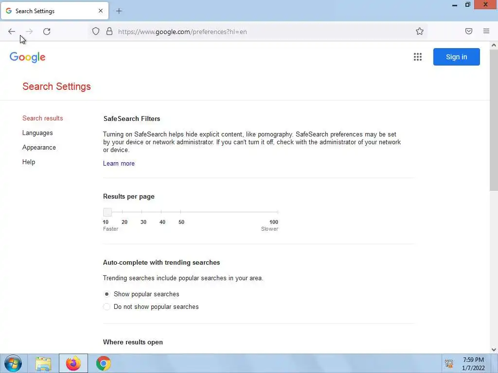Image resolution: width=498 pixels, height=373 pixels.
Task: Launch File Explorer from the taskbar
Action: 43,363
